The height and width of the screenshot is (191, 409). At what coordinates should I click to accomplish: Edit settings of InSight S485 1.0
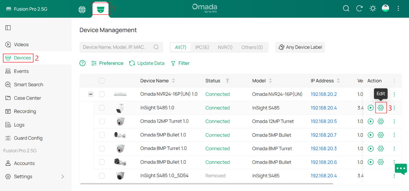point(381,108)
